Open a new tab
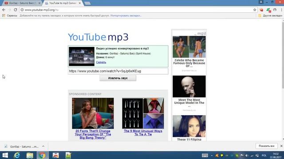This screenshot has height=159, width=284. [87, 3]
